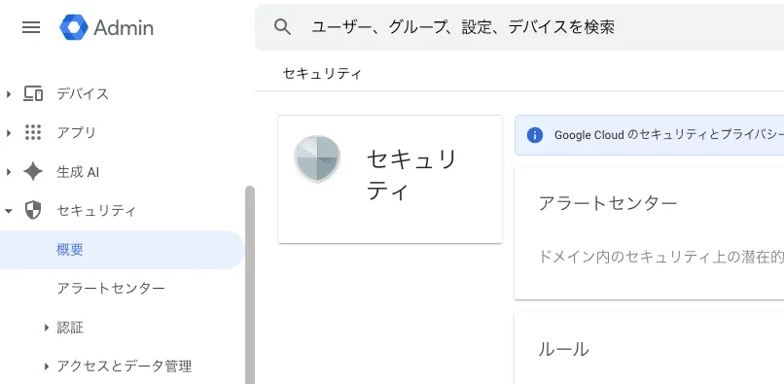Click the デバイス devices icon
This screenshot has width=784, height=384.
(33, 93)
